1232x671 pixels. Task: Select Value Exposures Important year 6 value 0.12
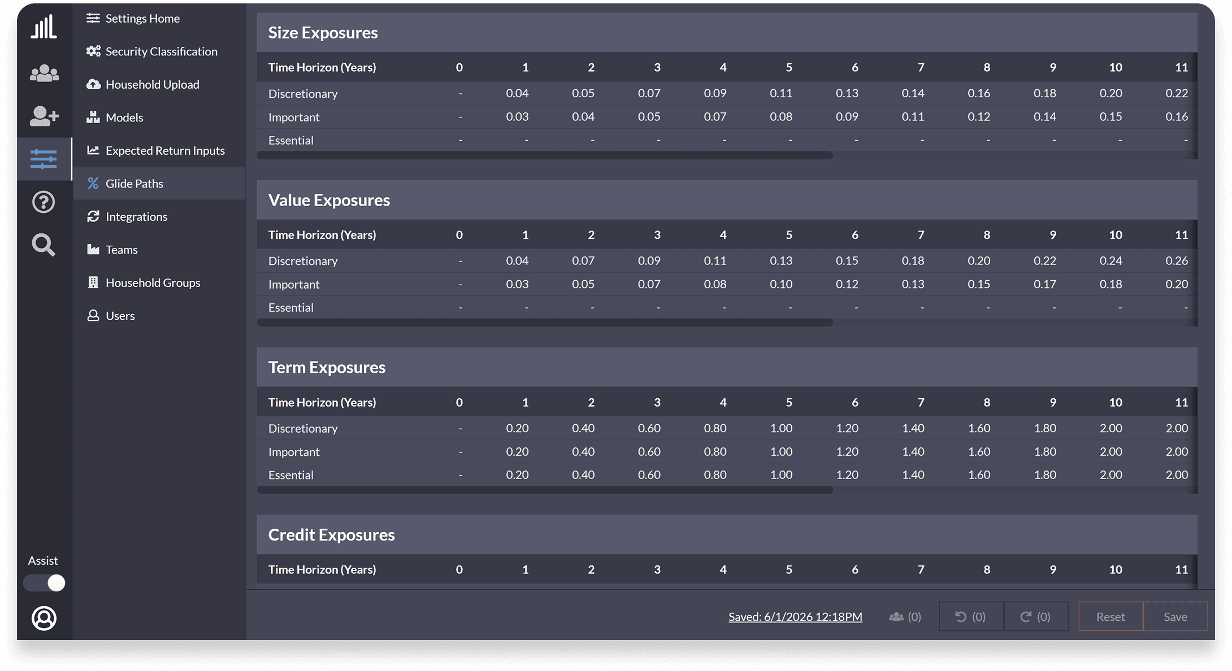847,284
